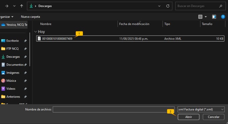Click the XML file icon in the list
Image resolution: width=228 pixels, height=124 pixels.
point(39,38)
